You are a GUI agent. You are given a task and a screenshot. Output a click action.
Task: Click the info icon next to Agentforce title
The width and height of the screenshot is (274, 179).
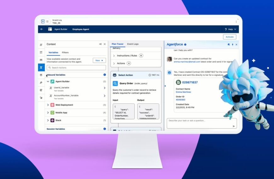(x=185, y=45)
